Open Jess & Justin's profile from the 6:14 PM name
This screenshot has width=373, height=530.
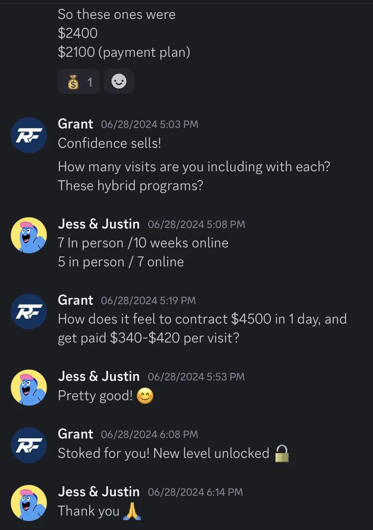coord(99,492)
